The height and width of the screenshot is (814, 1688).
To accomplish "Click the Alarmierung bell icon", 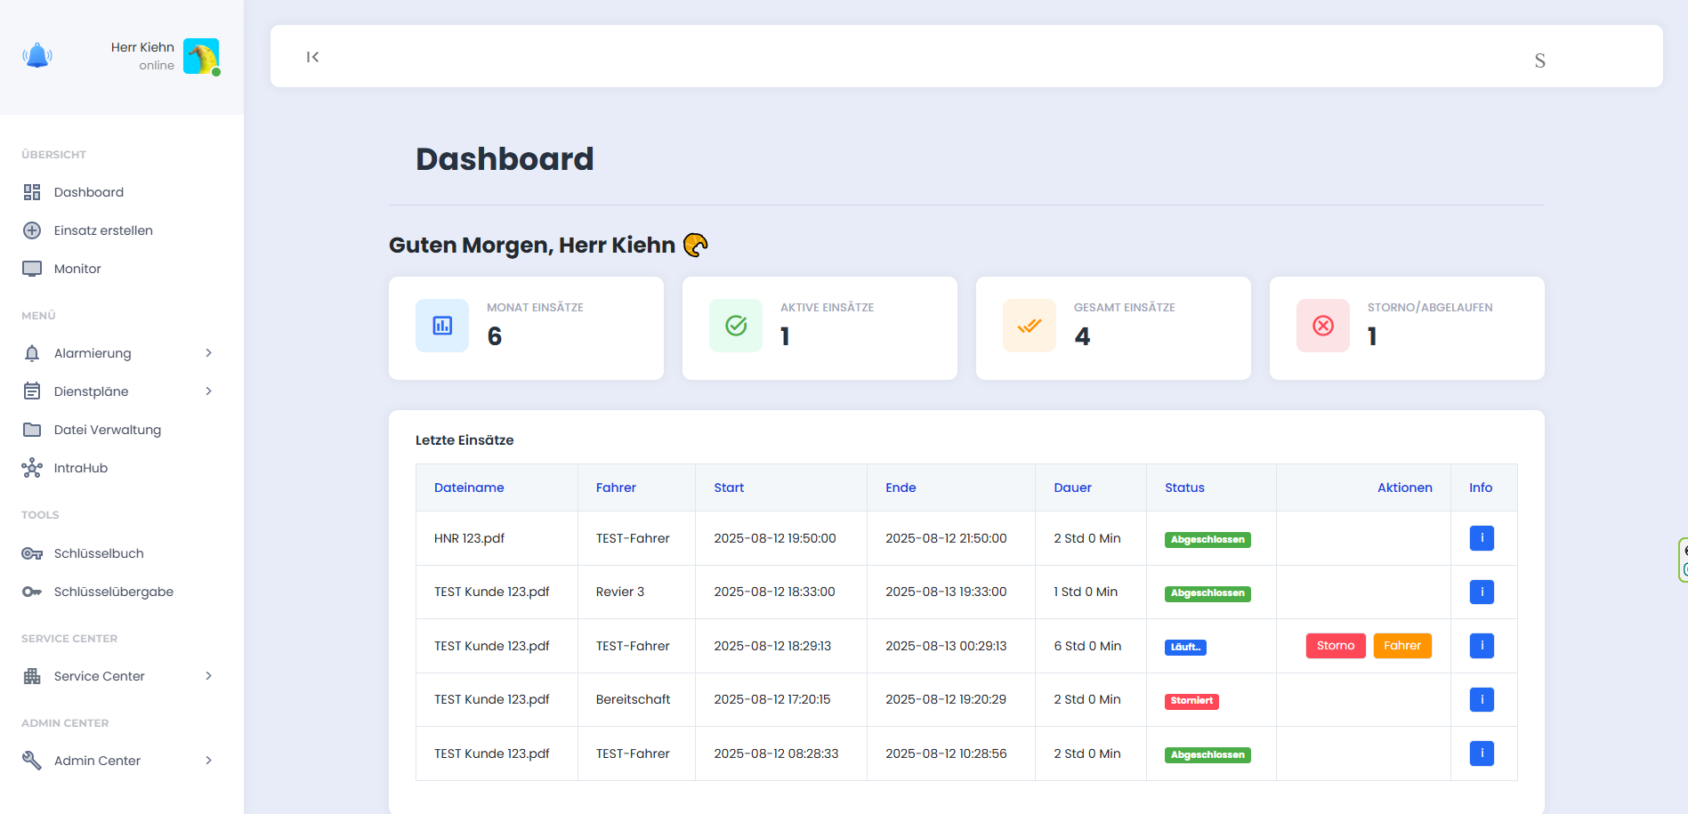I will click(x=32, y=353).
